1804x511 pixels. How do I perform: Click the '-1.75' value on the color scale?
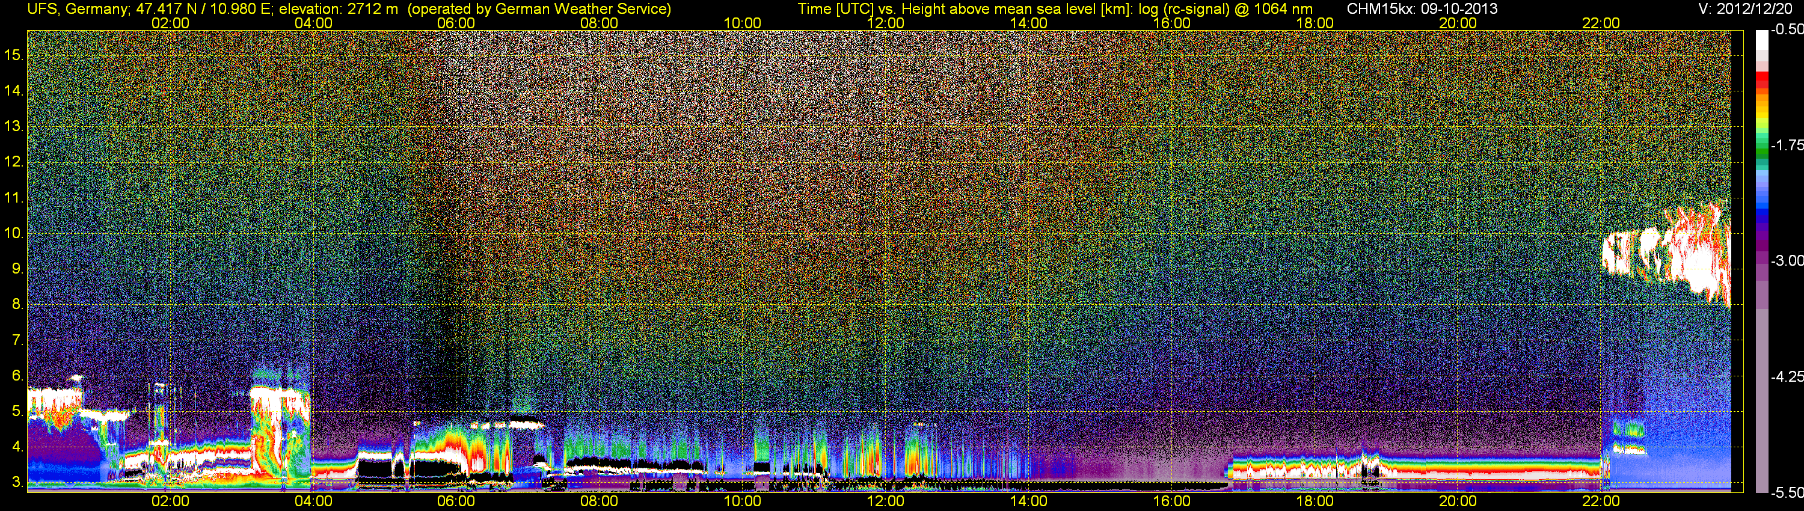[x=1787, y=145]
